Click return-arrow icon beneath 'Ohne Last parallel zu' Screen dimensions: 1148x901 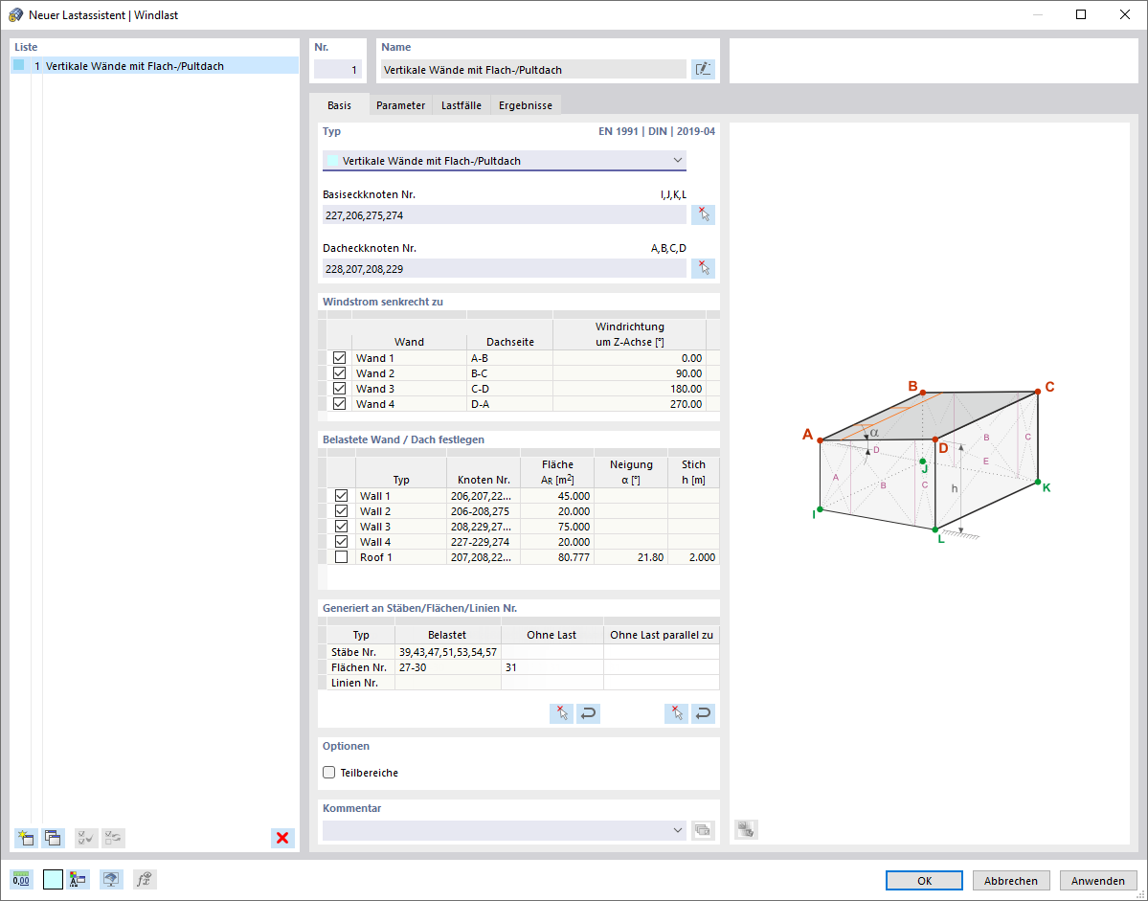coord(703,713)
